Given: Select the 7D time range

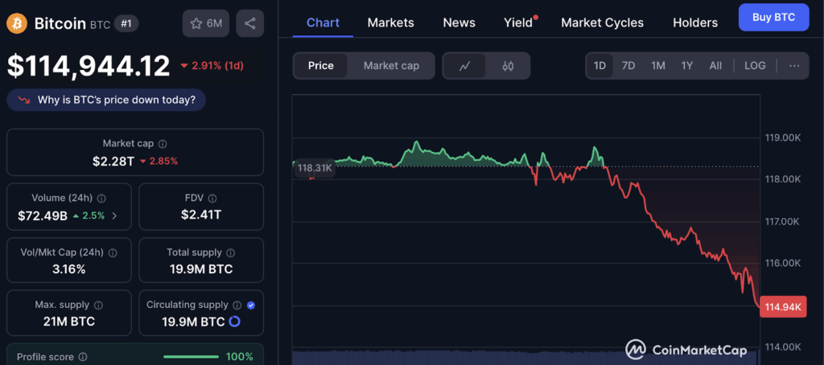Looking at the screenshot, I should (628, 66).
